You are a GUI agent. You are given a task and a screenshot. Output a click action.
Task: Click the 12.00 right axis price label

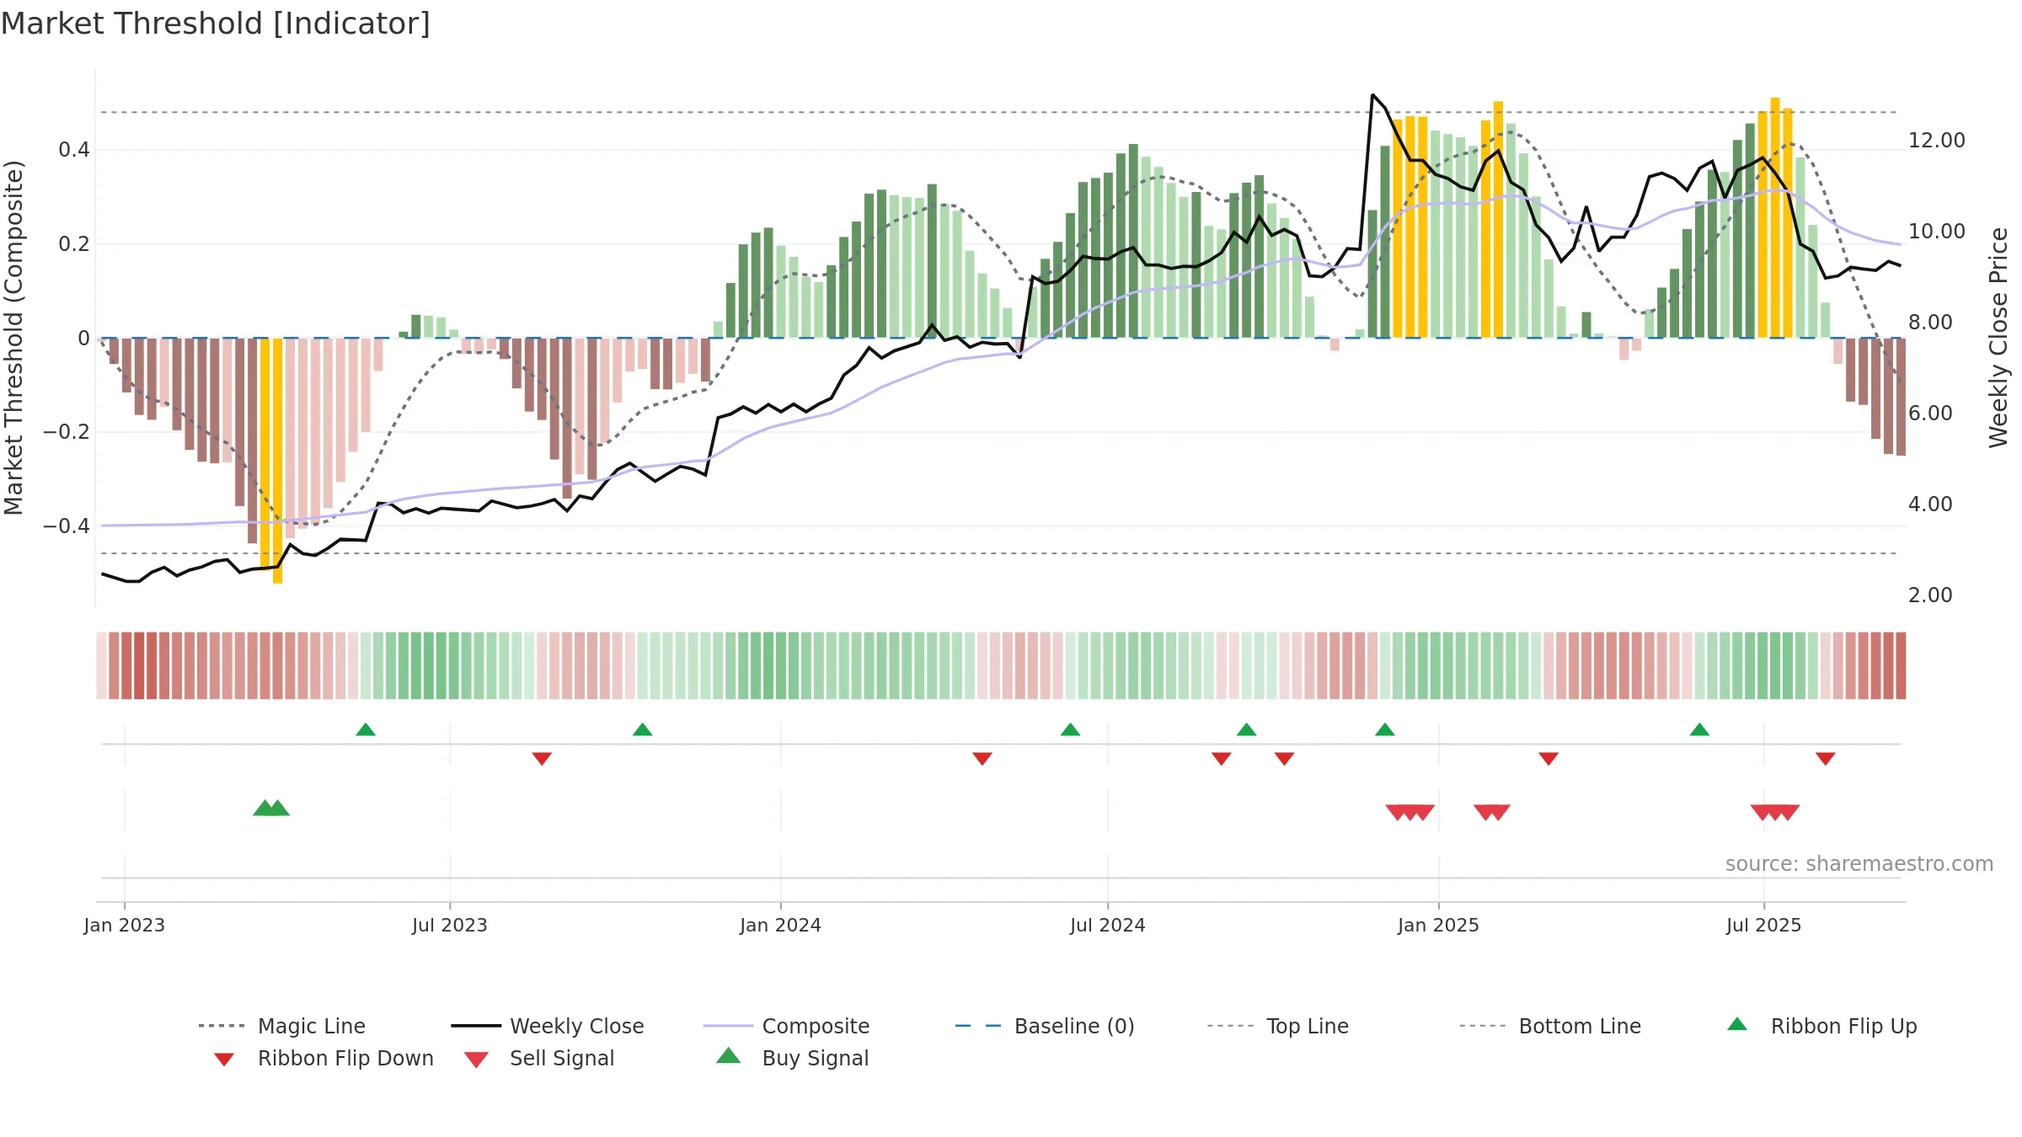(x=1937, y=141)
